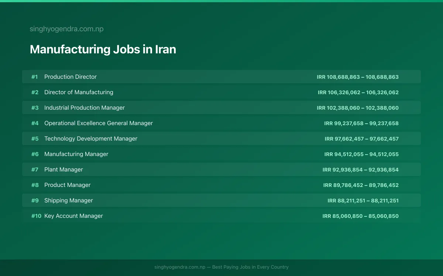The height and width of the screenshot is (276, 443).
Task: Select the Product Manager job title
Action: 67,185
